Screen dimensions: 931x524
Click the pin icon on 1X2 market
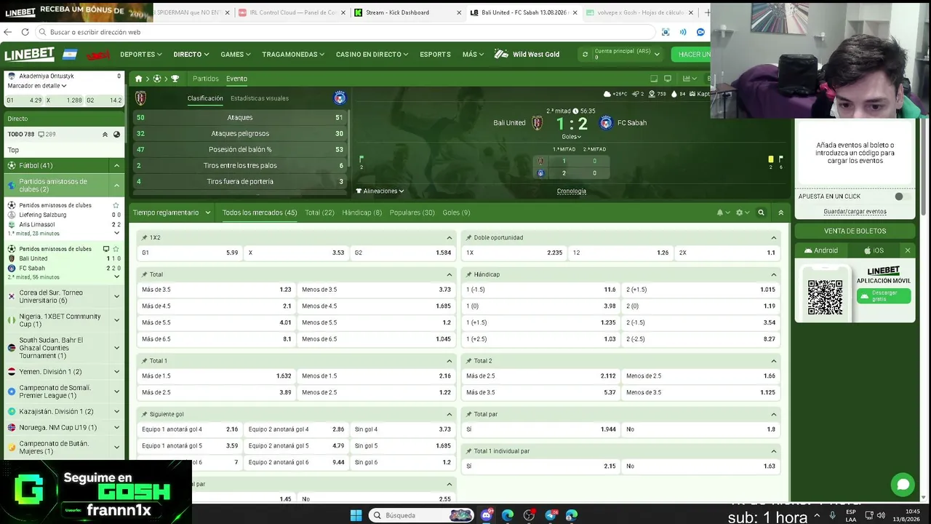(x=144, y=238)
